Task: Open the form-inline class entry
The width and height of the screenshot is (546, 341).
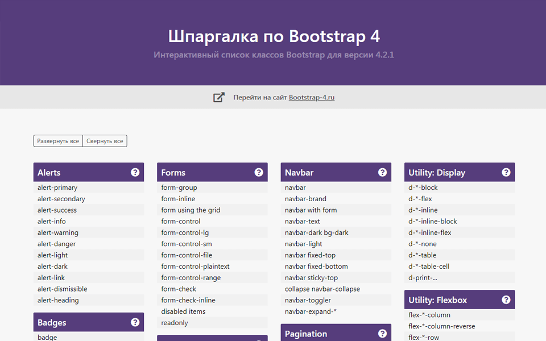Action: [212, 199]
